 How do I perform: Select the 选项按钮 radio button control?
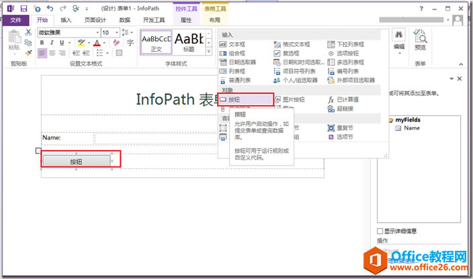click(x=343, y=53)
